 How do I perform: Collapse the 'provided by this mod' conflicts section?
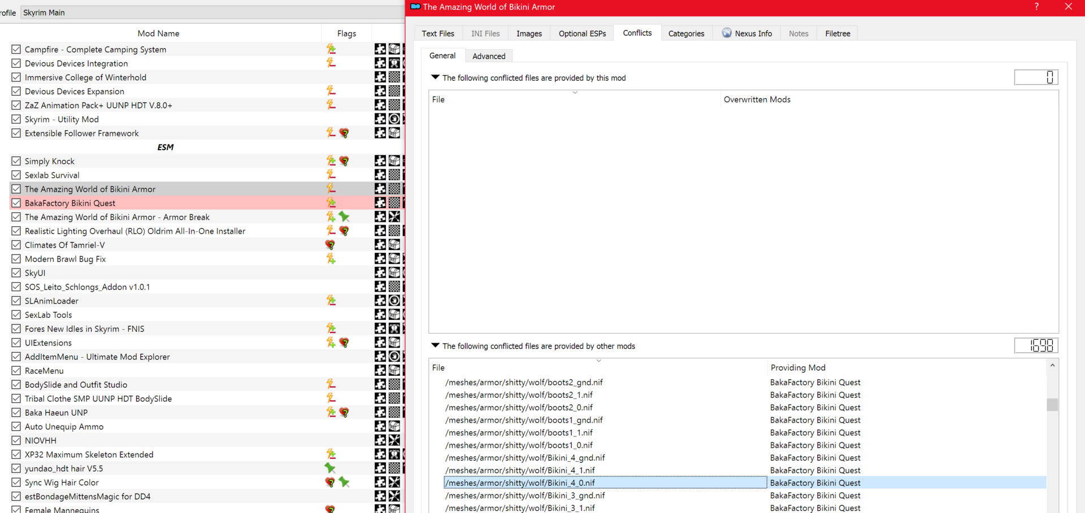(435, 77)
